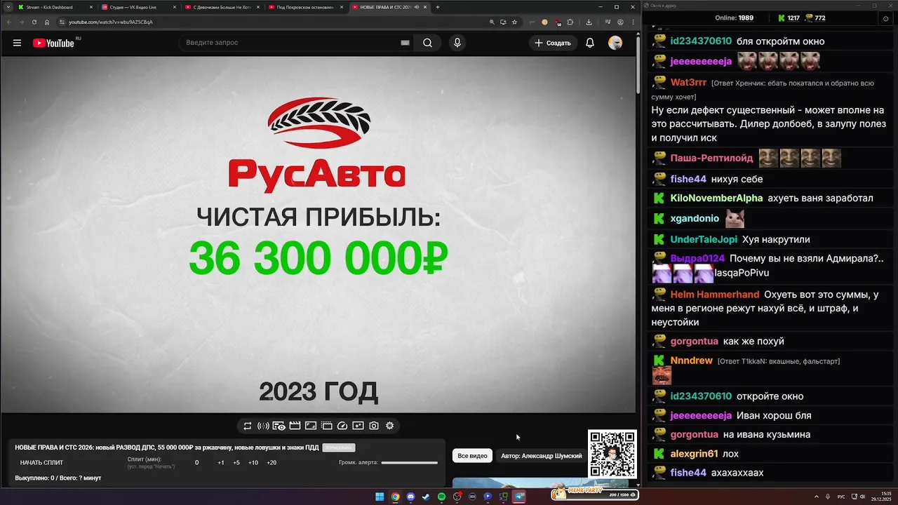Take a screenshot with the camera icon
The width and height of the screenshot is (898, 505).
(374, 426)
